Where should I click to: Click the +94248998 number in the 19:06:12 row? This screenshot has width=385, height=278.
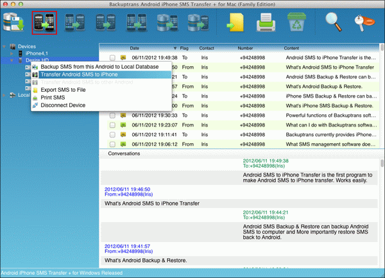point(252,144)
